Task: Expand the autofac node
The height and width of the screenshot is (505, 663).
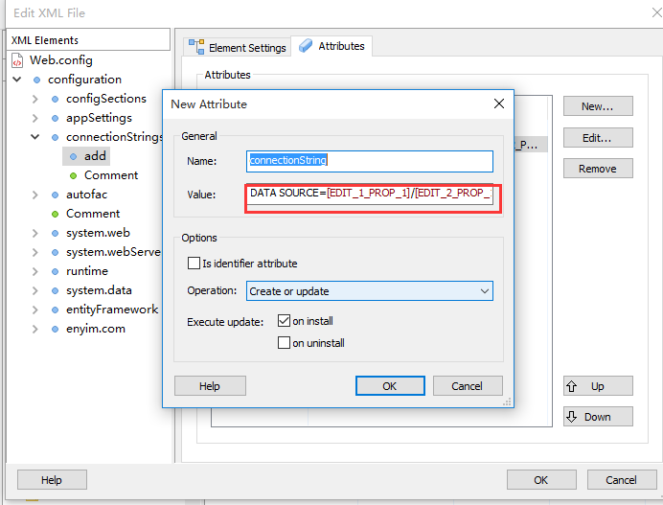Action: [x=35, y=195]
